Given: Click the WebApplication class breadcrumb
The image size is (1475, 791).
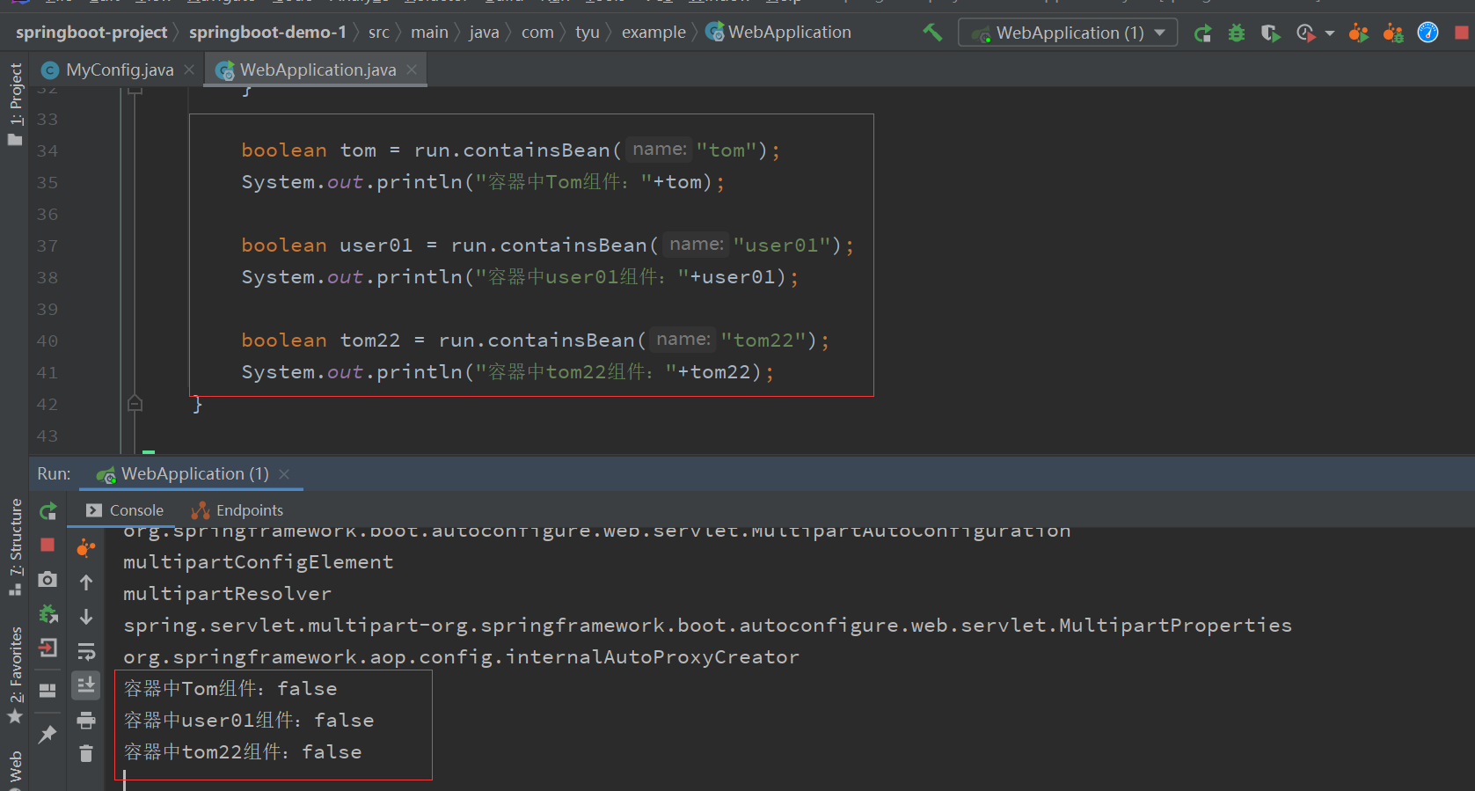Looking at the screenshot, I should [778, 33].
